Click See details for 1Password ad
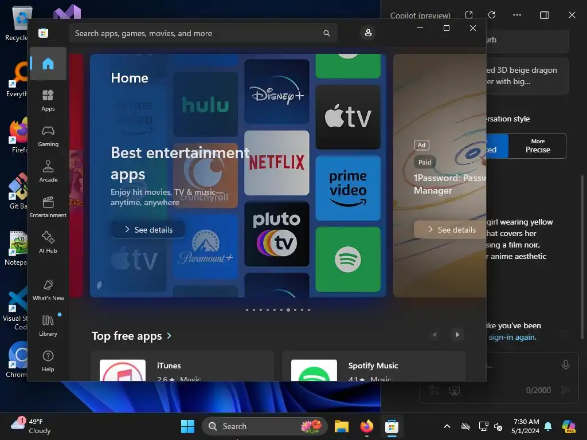The image size is (587, 440). click(451, 230)
